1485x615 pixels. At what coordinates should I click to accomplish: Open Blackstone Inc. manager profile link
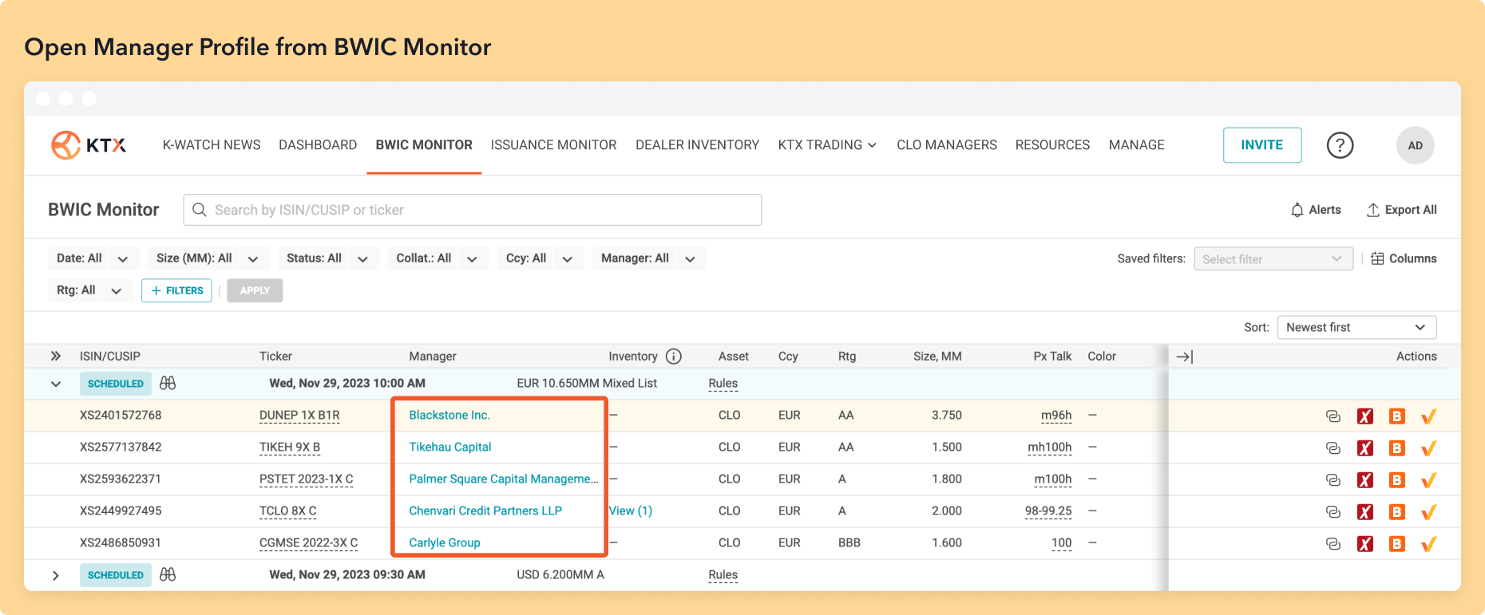click(x=449, y=416)
